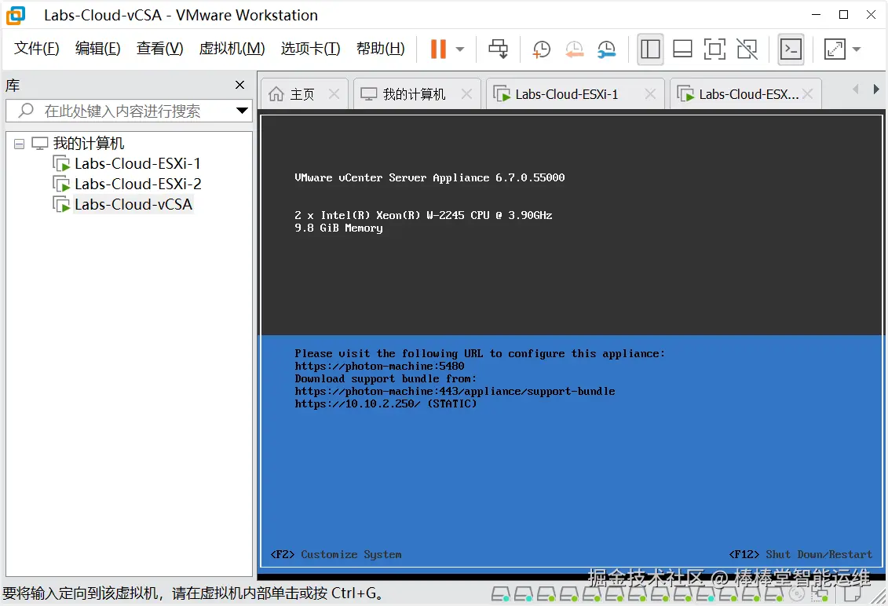The image size is (888, 606).
Task: Toggle the thumbnail bar view
Action: point(682,49)
